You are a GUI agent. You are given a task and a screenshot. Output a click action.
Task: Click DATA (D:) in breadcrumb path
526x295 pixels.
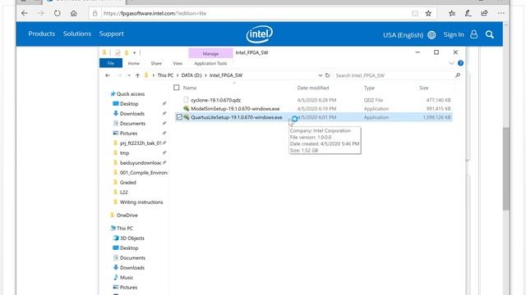pos(191,75)
